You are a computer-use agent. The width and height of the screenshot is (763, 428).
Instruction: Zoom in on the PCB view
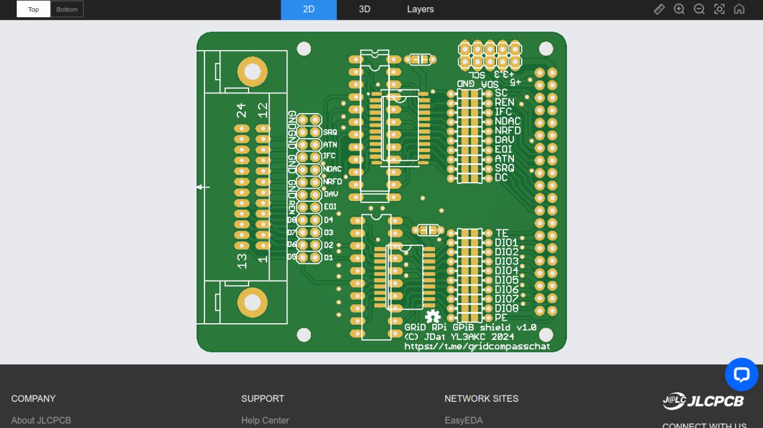(x=679, y=10)
